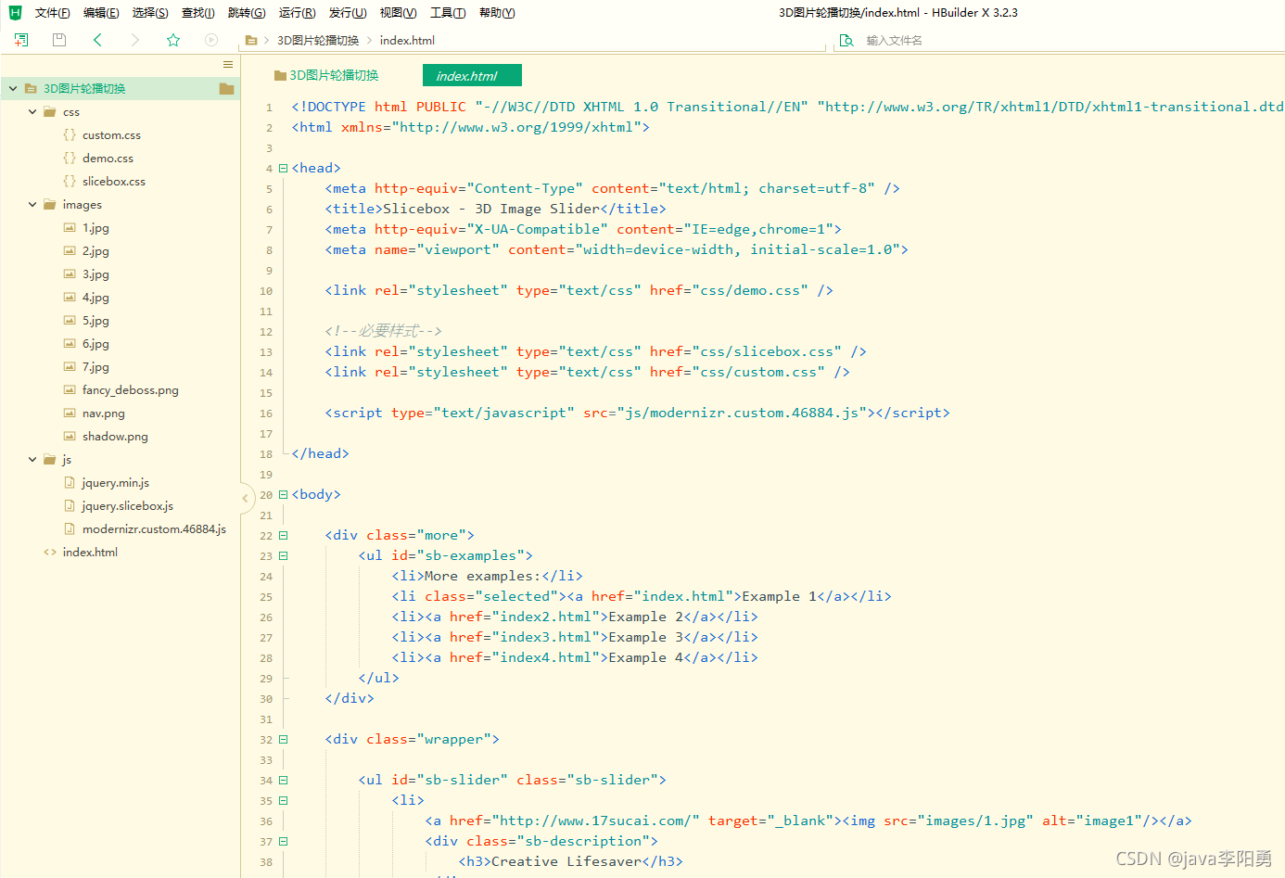Click line number 10 in the gutter
The height and width of the screenshot is (878, 1285).
coord(266,291)
